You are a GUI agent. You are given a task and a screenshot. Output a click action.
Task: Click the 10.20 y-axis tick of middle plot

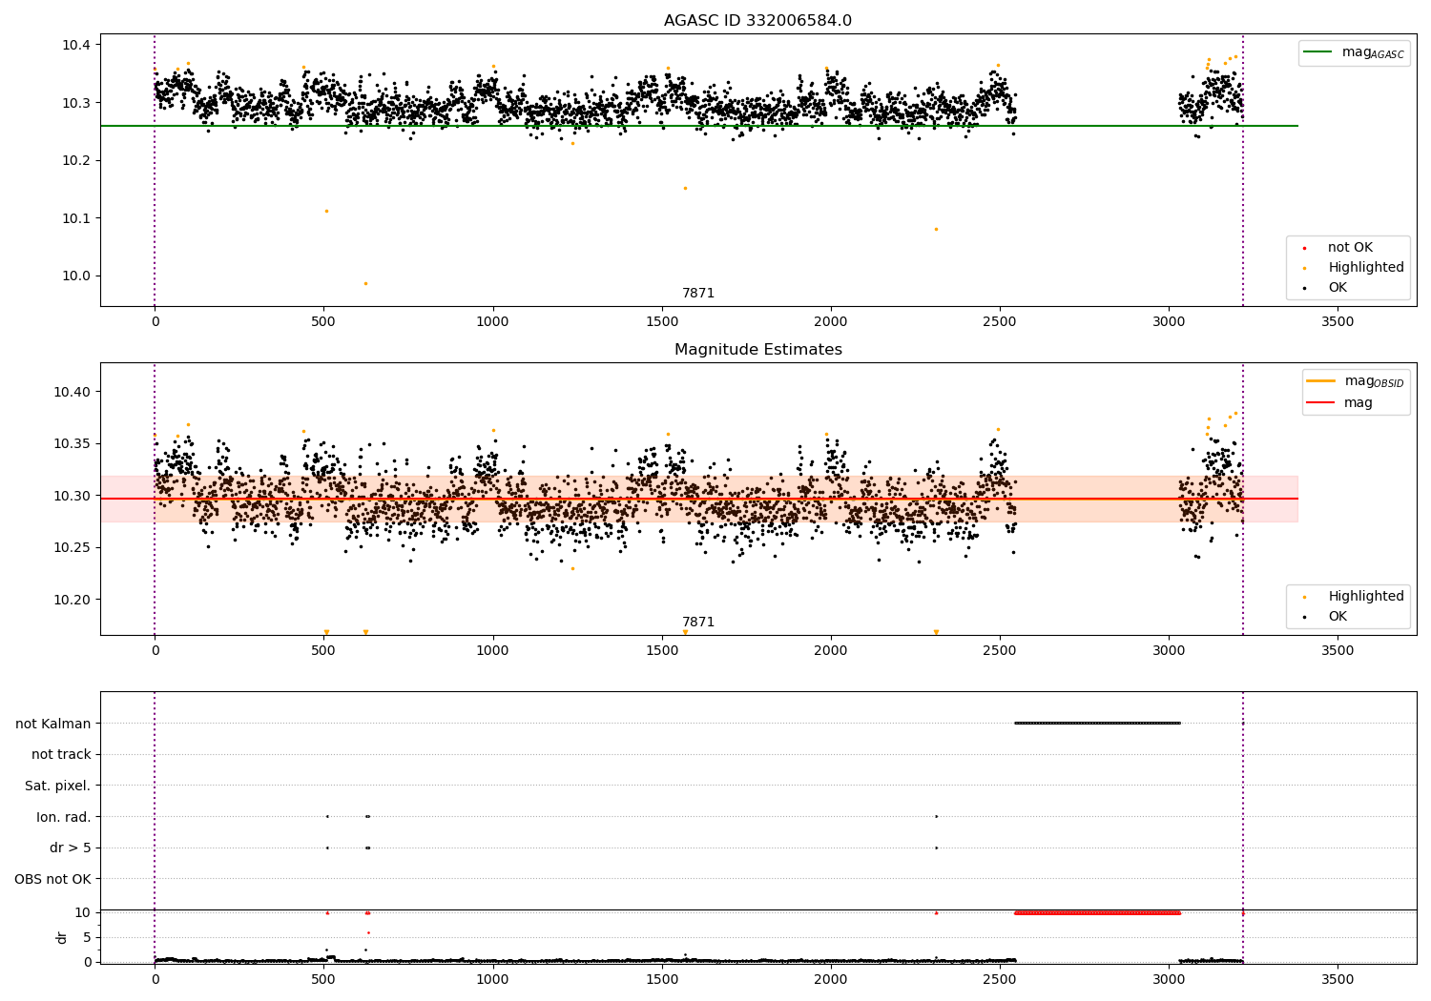click(73, 600)
